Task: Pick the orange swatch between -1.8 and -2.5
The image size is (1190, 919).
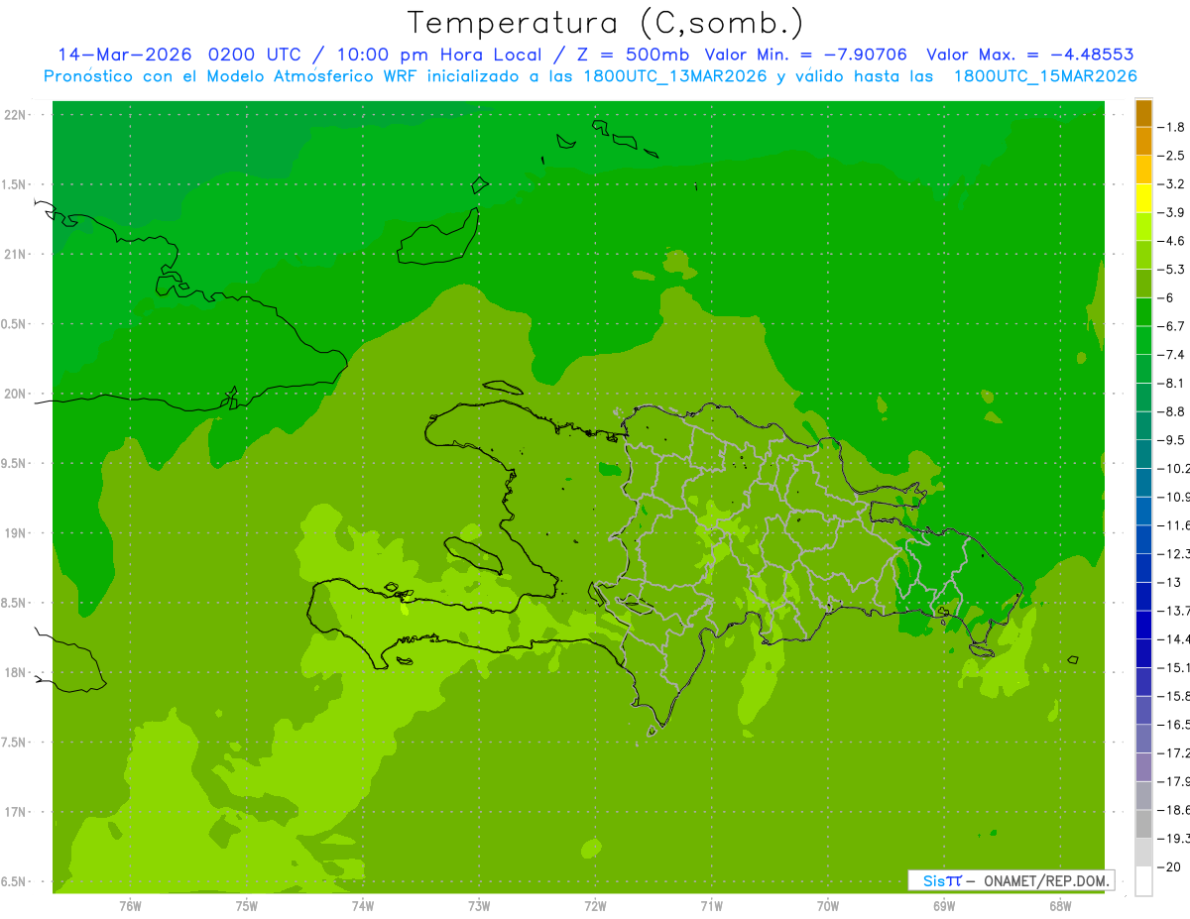Action: pos(1143,142)
